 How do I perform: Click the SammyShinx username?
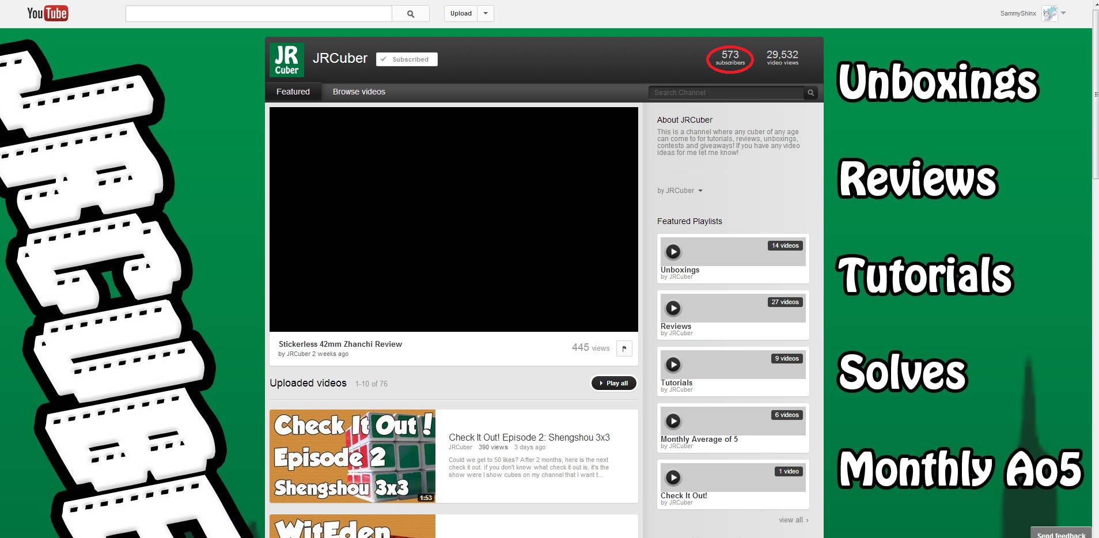(x=1018, y=13)
